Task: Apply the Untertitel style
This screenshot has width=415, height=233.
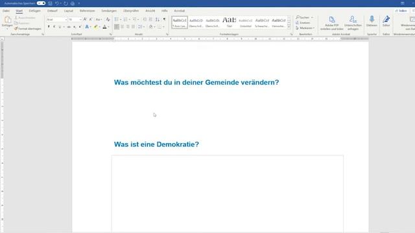Action: pos(245,22)
